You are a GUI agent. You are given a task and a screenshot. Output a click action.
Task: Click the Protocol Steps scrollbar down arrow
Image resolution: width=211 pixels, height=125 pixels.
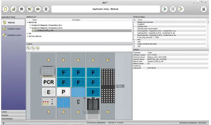point(208,46)
